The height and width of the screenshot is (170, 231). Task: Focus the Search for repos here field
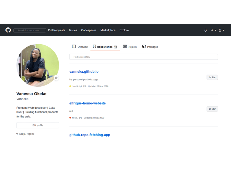pyautogui.click(x=30, y=30)
